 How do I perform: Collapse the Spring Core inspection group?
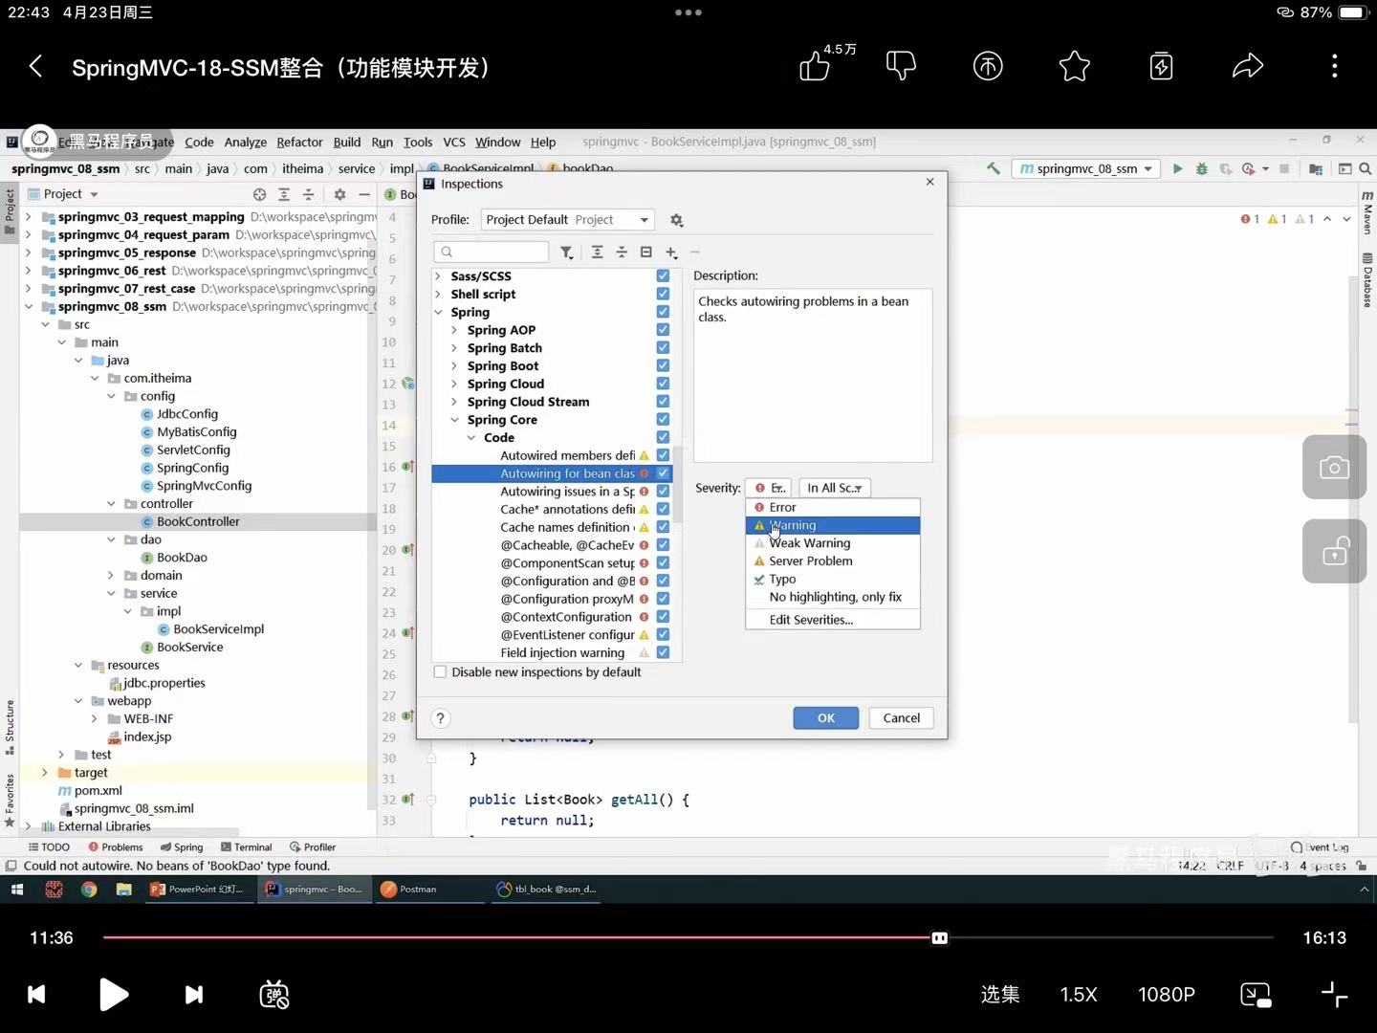point(454,420)
